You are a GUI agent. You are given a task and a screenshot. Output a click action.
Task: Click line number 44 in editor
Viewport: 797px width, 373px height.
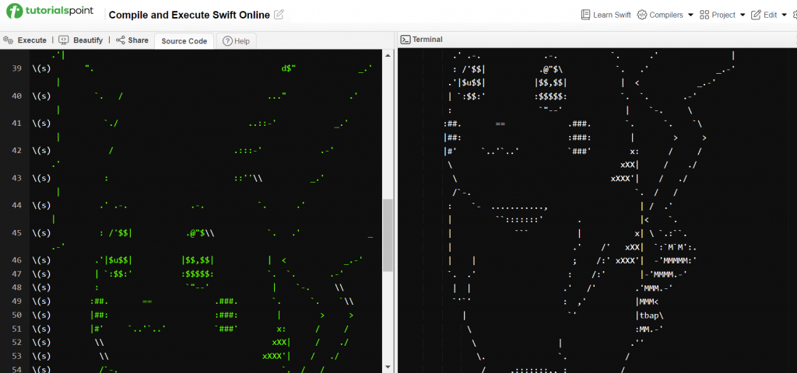pyautogui.click(x=16, y=205)
